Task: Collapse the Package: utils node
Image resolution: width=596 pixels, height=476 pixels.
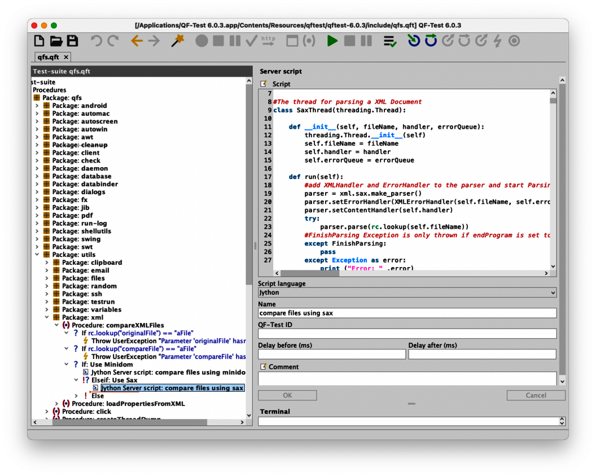Action: pos(37,255)
